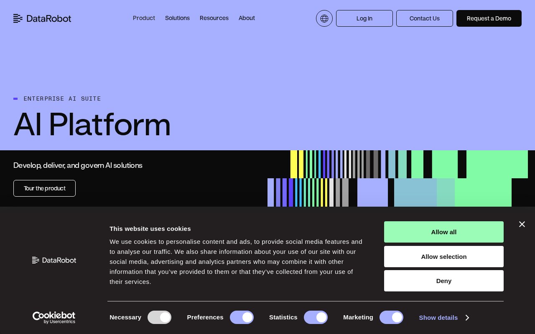Viewport: 535px width, 334px height.
Task: Click the AI Platform heading
Action: click(x=92, y=124)
